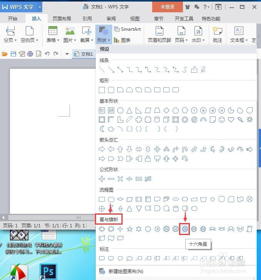
Task: Select the multiply formula shape
Action: tap(120, 178)
